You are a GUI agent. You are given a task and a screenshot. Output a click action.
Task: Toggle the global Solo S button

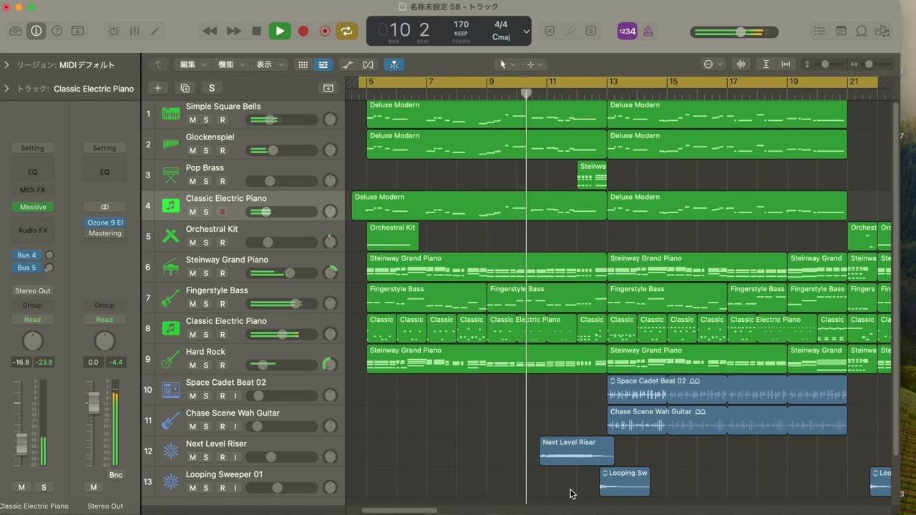pyautogui.click(x=211, y=88)
